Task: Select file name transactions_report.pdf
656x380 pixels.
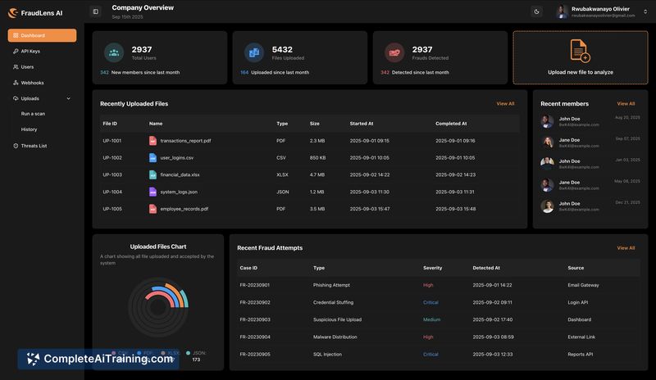Action: [185, 141]
